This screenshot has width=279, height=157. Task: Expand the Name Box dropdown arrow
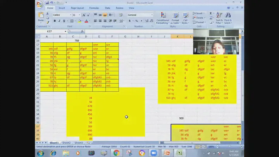(x=68, y=31)
